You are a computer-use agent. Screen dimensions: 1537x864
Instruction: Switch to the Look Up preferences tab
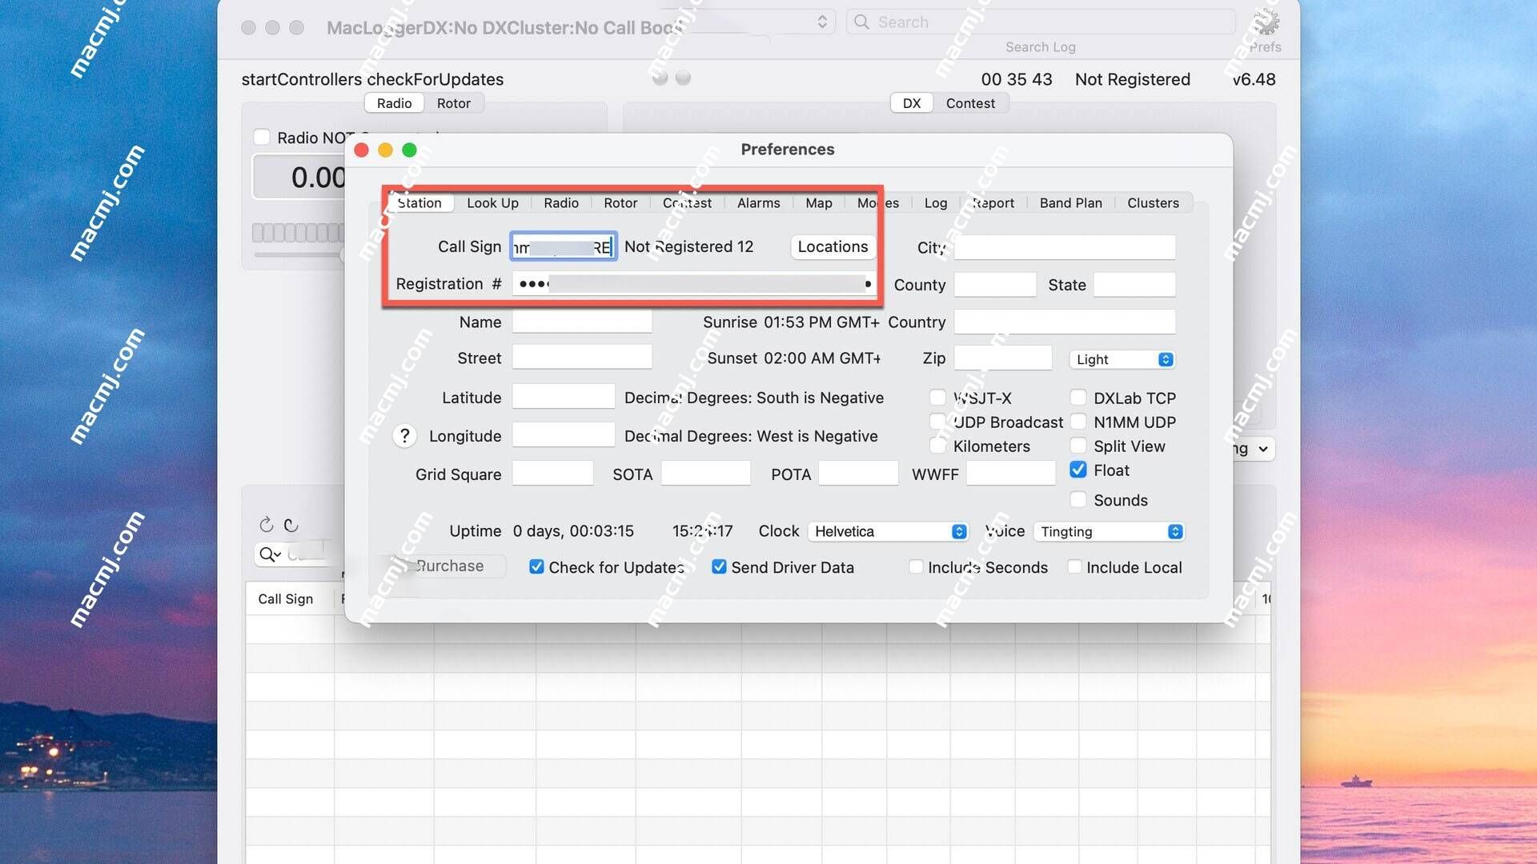tap(492, 202)
